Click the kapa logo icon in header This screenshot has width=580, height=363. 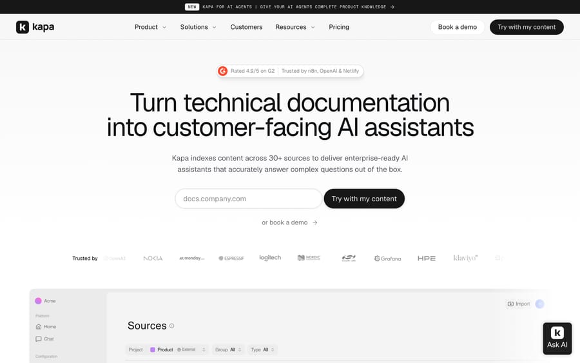click(23, 27)
